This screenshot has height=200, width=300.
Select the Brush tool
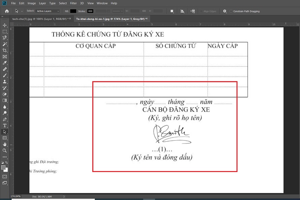(x=4, y=76)
